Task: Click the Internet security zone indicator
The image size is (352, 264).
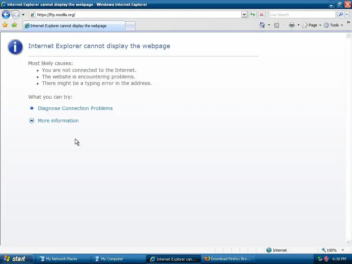Action: (277, 250)
